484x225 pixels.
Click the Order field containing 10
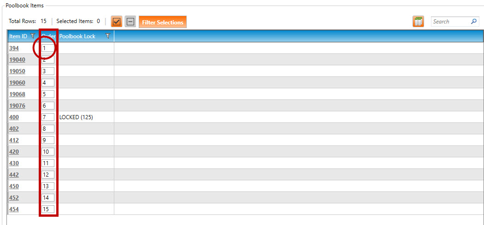point(48,151)
